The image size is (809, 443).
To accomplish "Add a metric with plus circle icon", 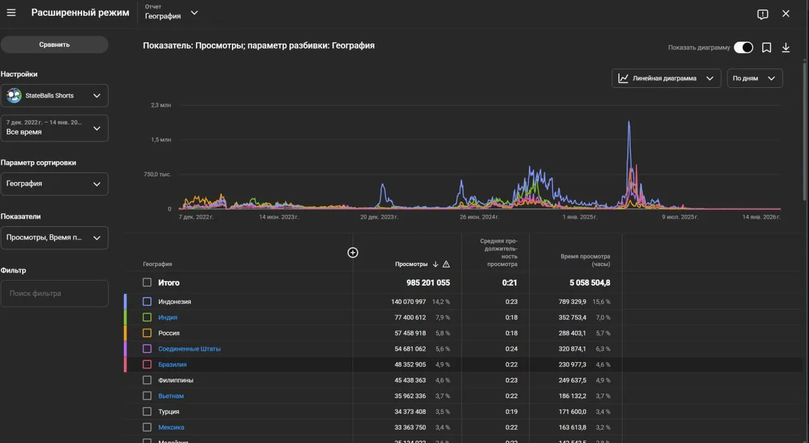I will point(353,253).
